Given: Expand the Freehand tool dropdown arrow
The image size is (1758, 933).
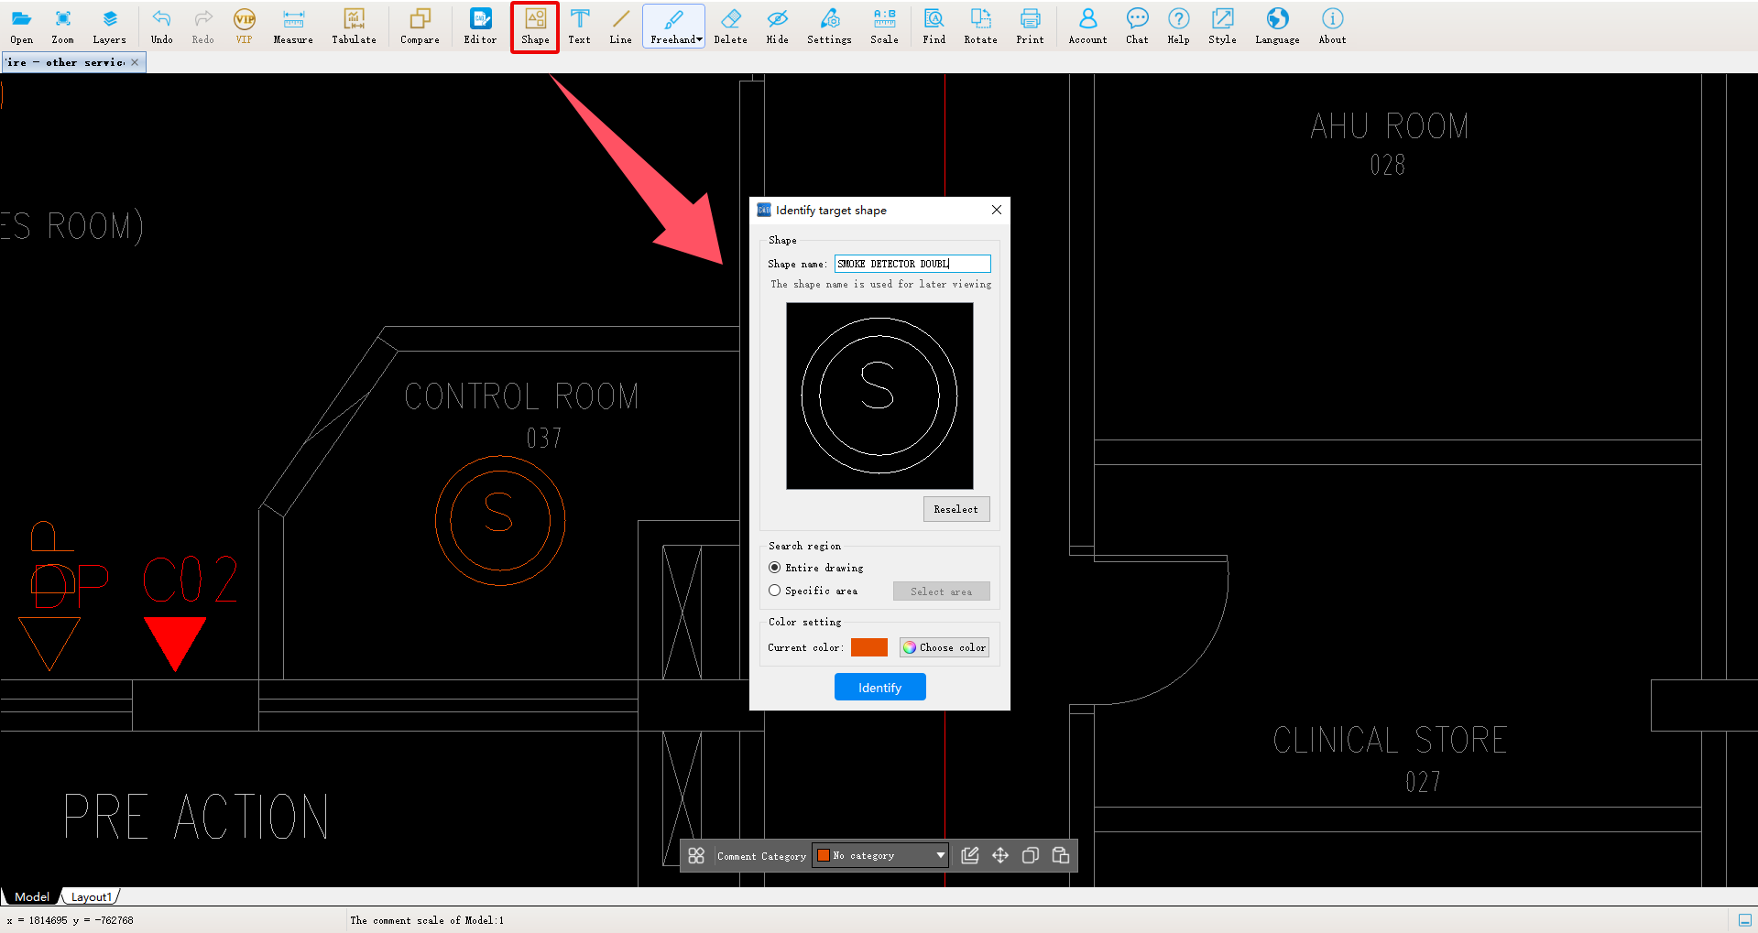Looking at the screenshot, I should click(x=699, y=39).
